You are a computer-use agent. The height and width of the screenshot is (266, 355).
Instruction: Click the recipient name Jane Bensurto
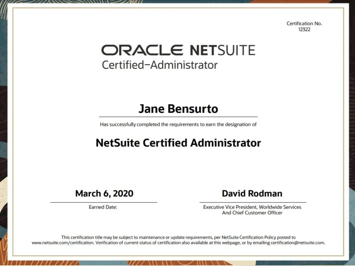click(178, 109)
